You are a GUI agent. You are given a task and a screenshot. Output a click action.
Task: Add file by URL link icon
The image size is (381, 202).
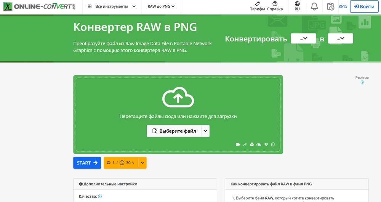point(245,145)
